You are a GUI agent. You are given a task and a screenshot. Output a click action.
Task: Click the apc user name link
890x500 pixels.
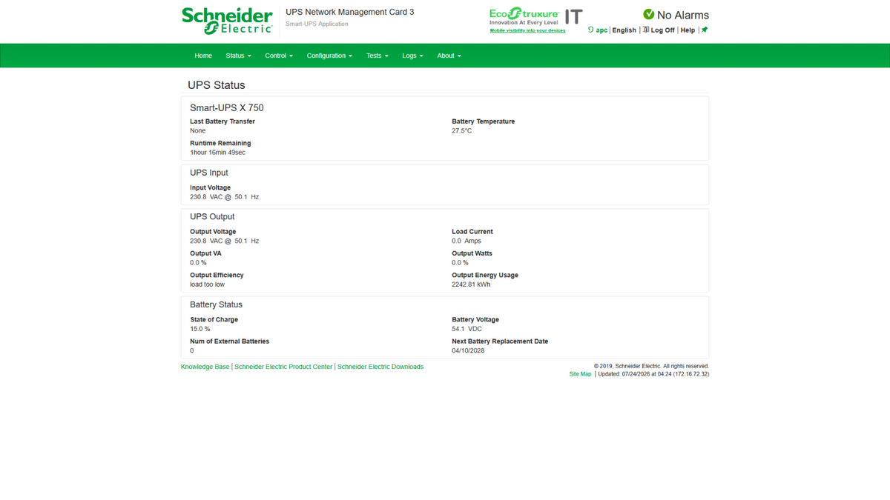click(x=601, y=30)
